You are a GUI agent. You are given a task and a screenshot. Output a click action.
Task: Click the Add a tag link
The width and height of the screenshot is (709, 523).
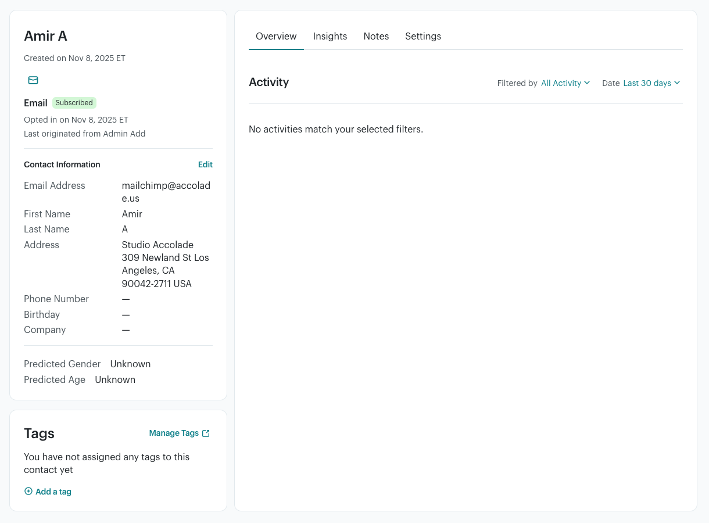click(53, 492)
